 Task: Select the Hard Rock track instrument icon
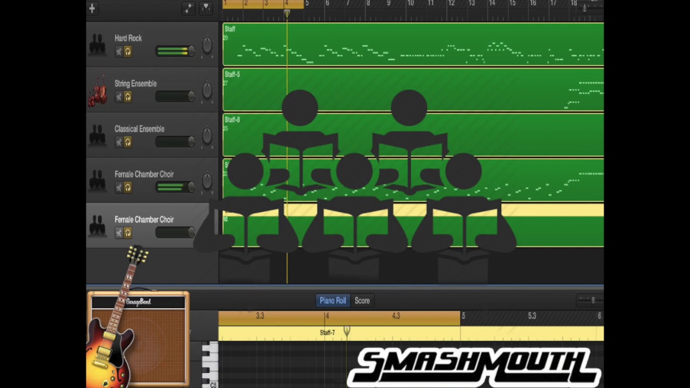pos(98,45)
